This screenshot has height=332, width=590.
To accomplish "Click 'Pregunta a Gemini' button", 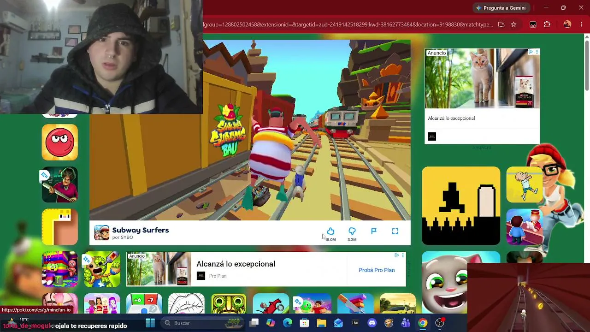I will point(501,8).
